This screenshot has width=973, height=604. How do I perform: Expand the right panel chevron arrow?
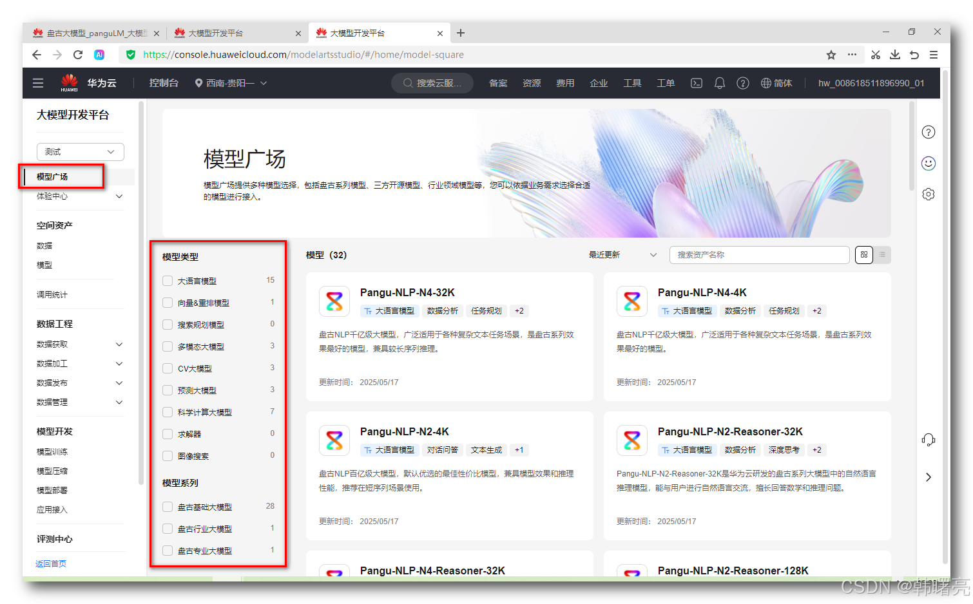929,477
